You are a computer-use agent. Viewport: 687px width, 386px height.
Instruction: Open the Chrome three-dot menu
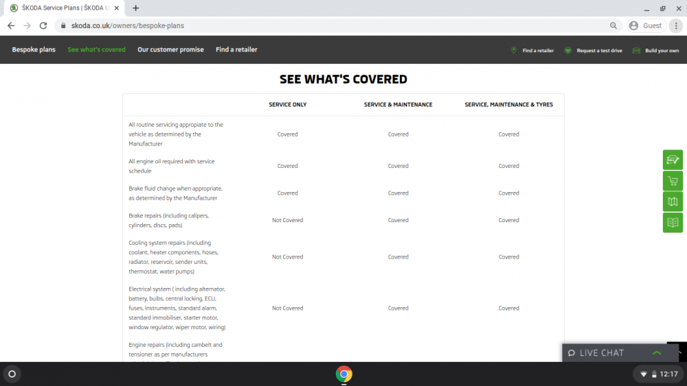[x=676, y=26]
